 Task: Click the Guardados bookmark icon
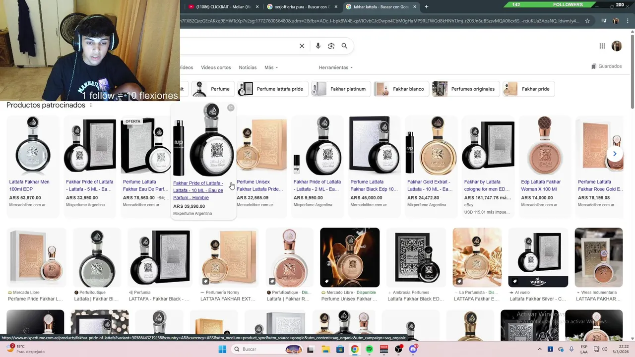click(x=594, y=66)
